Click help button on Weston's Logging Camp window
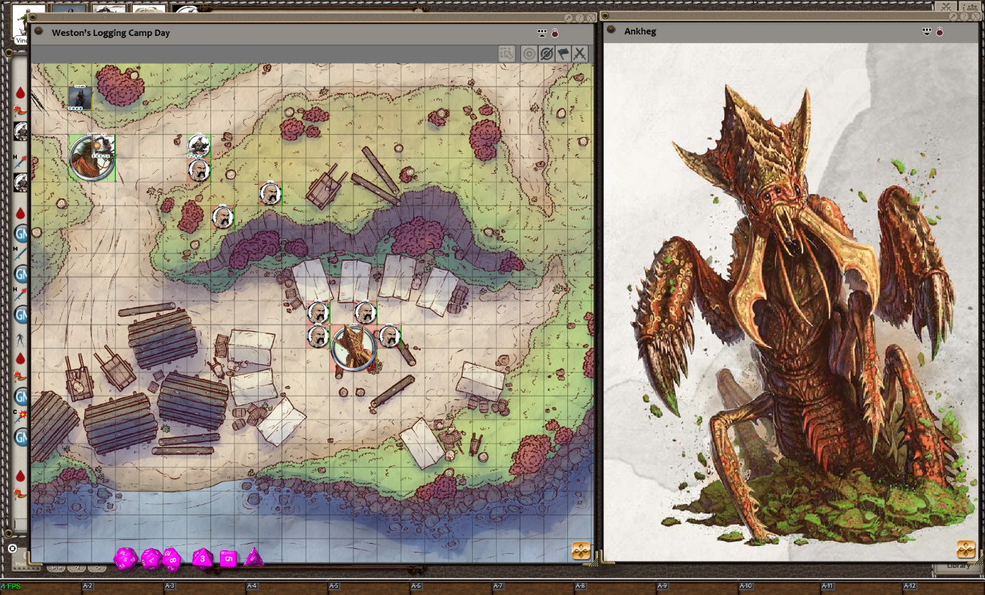 click(x=580, y=18)
